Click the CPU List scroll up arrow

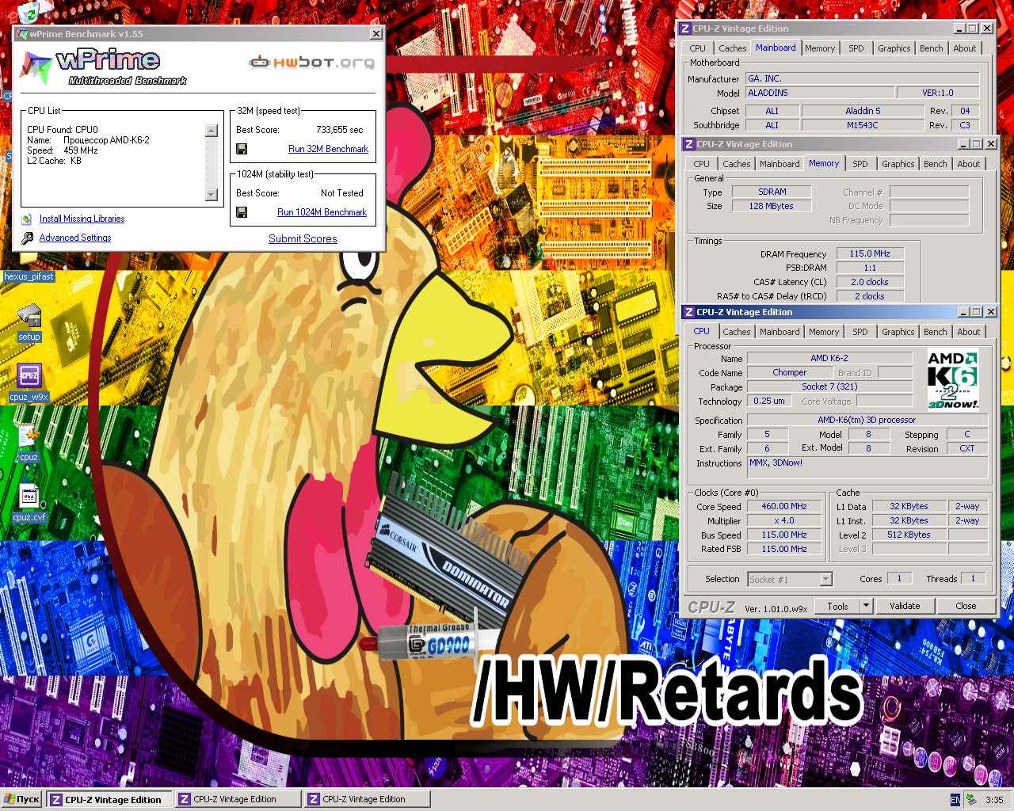point(212,131)
